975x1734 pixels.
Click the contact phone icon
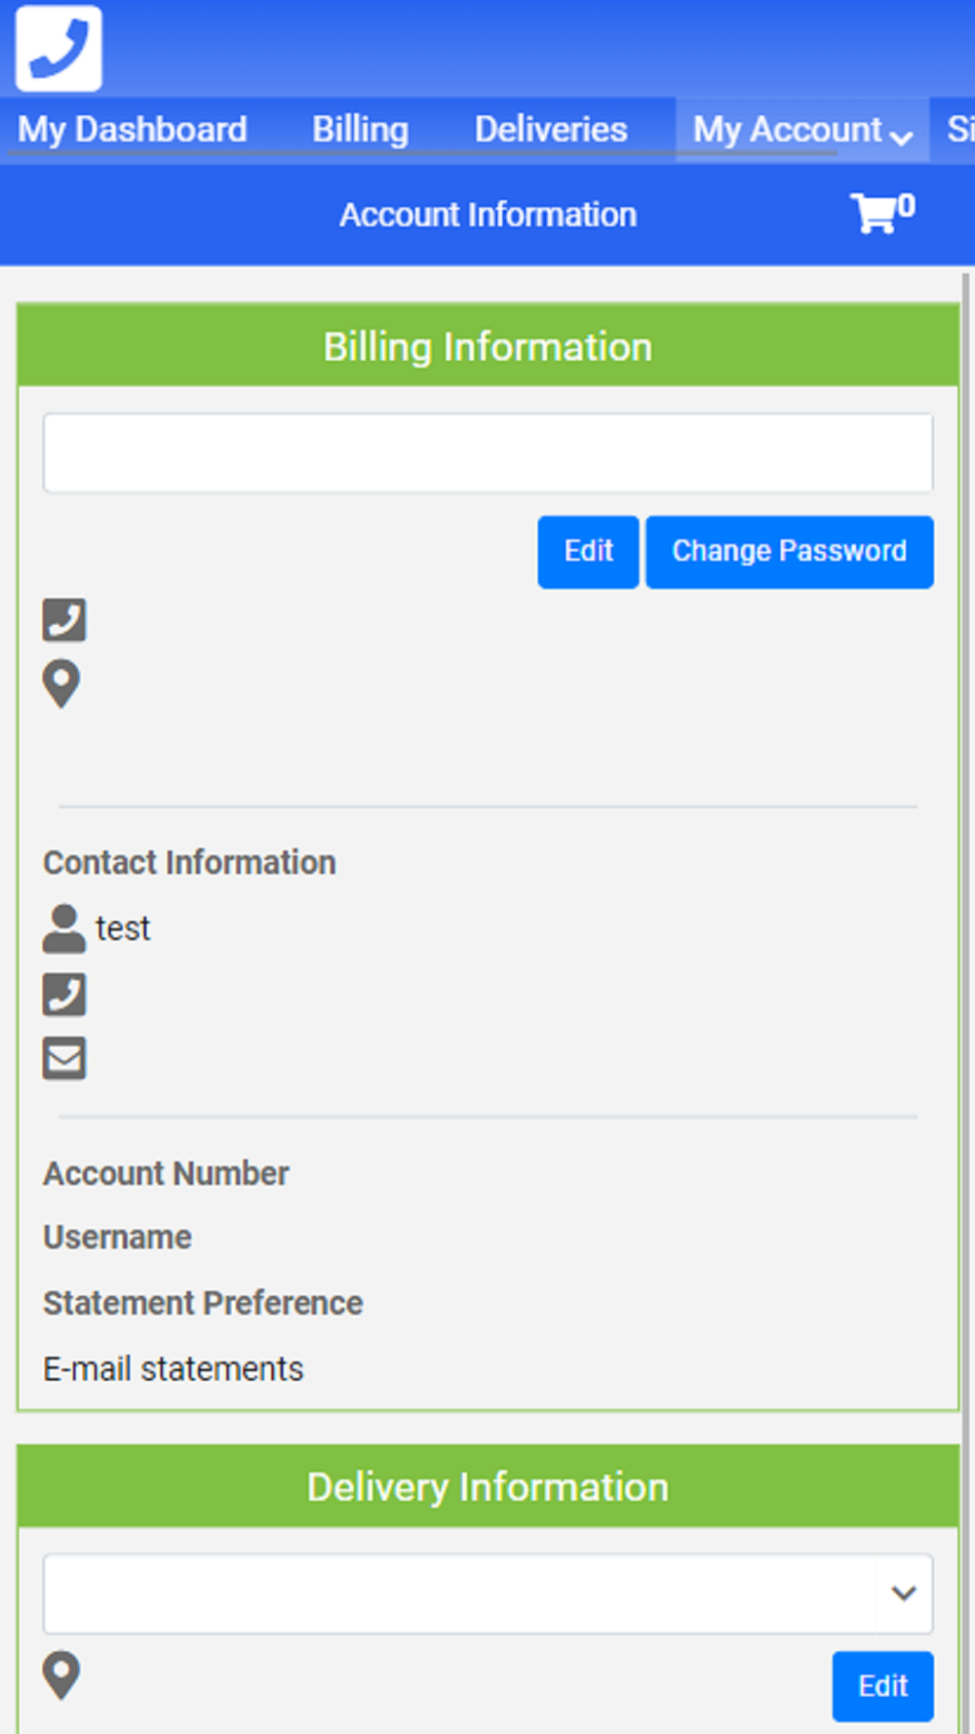point(64,995)
